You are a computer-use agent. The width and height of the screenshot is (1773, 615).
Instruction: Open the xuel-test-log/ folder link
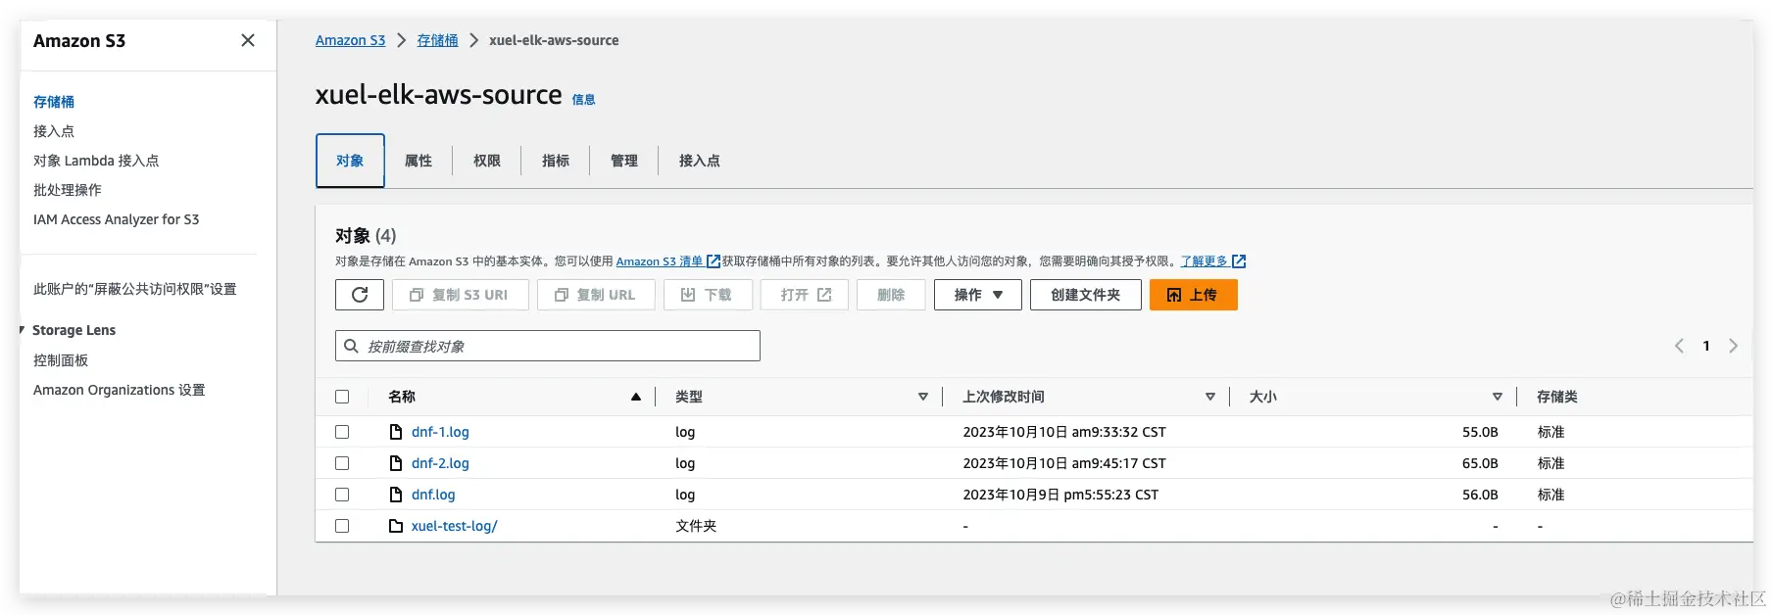tap(455, 526)
